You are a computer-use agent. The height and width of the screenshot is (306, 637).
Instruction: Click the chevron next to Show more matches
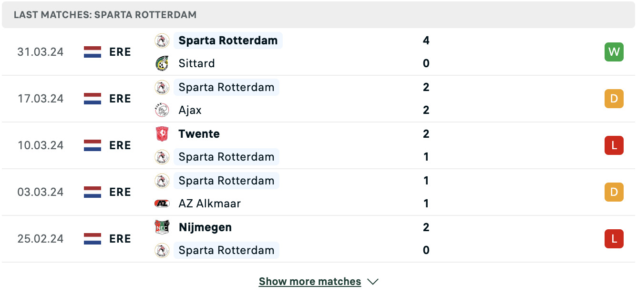pyautogui.click(x=373, y=282)
